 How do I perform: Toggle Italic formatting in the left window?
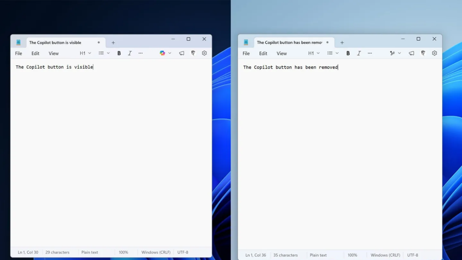click(x=130, y=53)
